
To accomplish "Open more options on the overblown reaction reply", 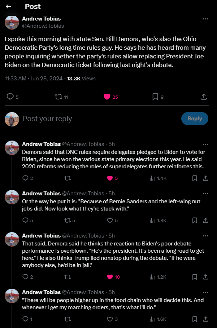I will 205,236.
